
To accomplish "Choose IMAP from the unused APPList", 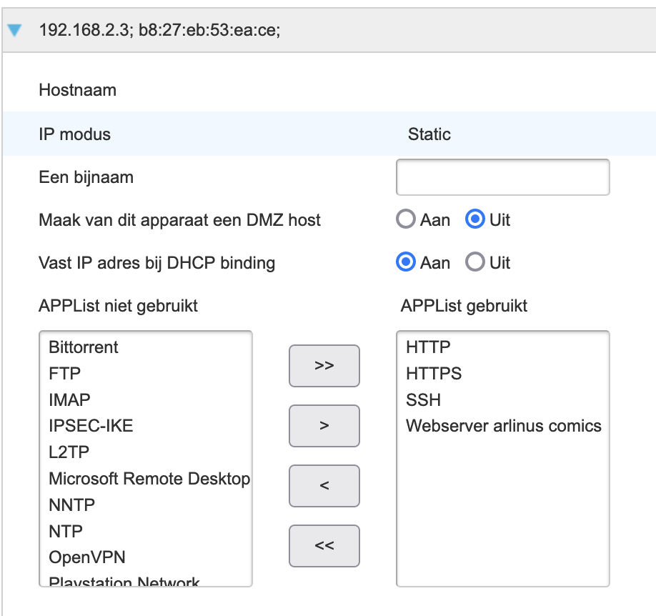I will pos(70,399).
